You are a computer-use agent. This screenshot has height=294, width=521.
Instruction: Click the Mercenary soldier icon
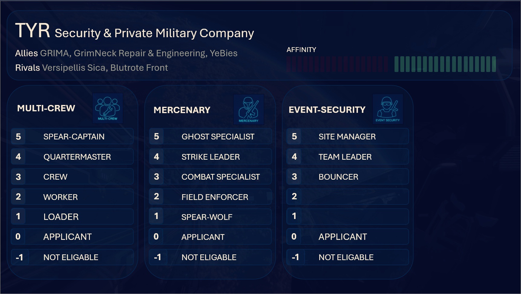point(248,109)
